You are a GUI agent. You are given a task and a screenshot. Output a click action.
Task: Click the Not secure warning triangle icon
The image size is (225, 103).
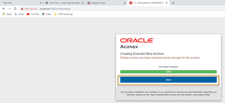point(22,9)
